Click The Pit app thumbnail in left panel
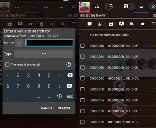Image resolution: width=156 pixels, height=128 pixels. pyautogui.click(x=5, y=7)
